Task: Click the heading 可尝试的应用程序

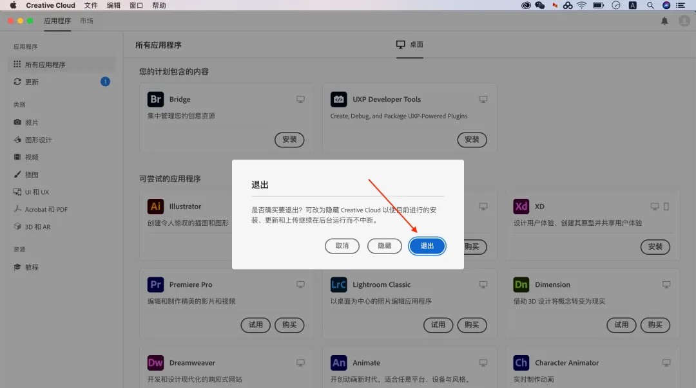Action: click(x=170, y=179)
